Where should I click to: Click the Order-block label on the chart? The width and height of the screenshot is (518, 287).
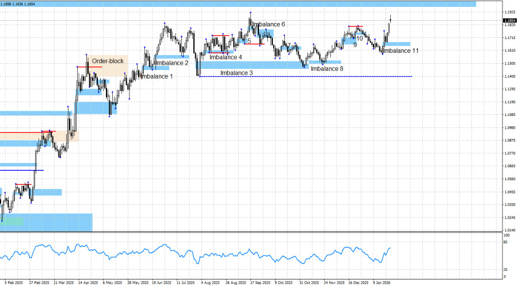tap(108, 61)
